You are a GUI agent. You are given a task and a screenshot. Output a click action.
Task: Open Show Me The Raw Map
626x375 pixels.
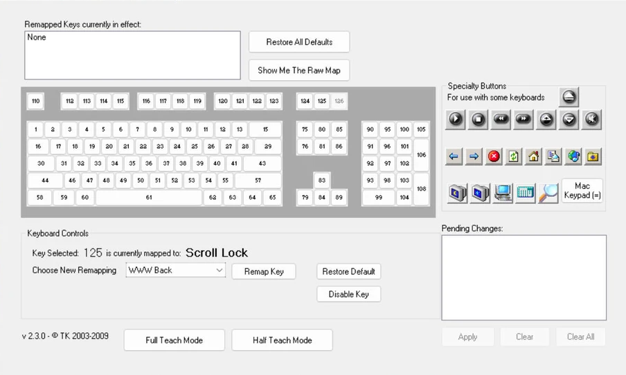point(299,70)
